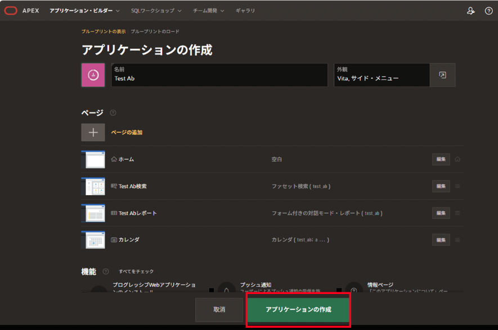This screenshot has width=498, height=330.
Task: Click the help icon beside ページ heading
Action: pyautogui.click(x=113, y=113)
